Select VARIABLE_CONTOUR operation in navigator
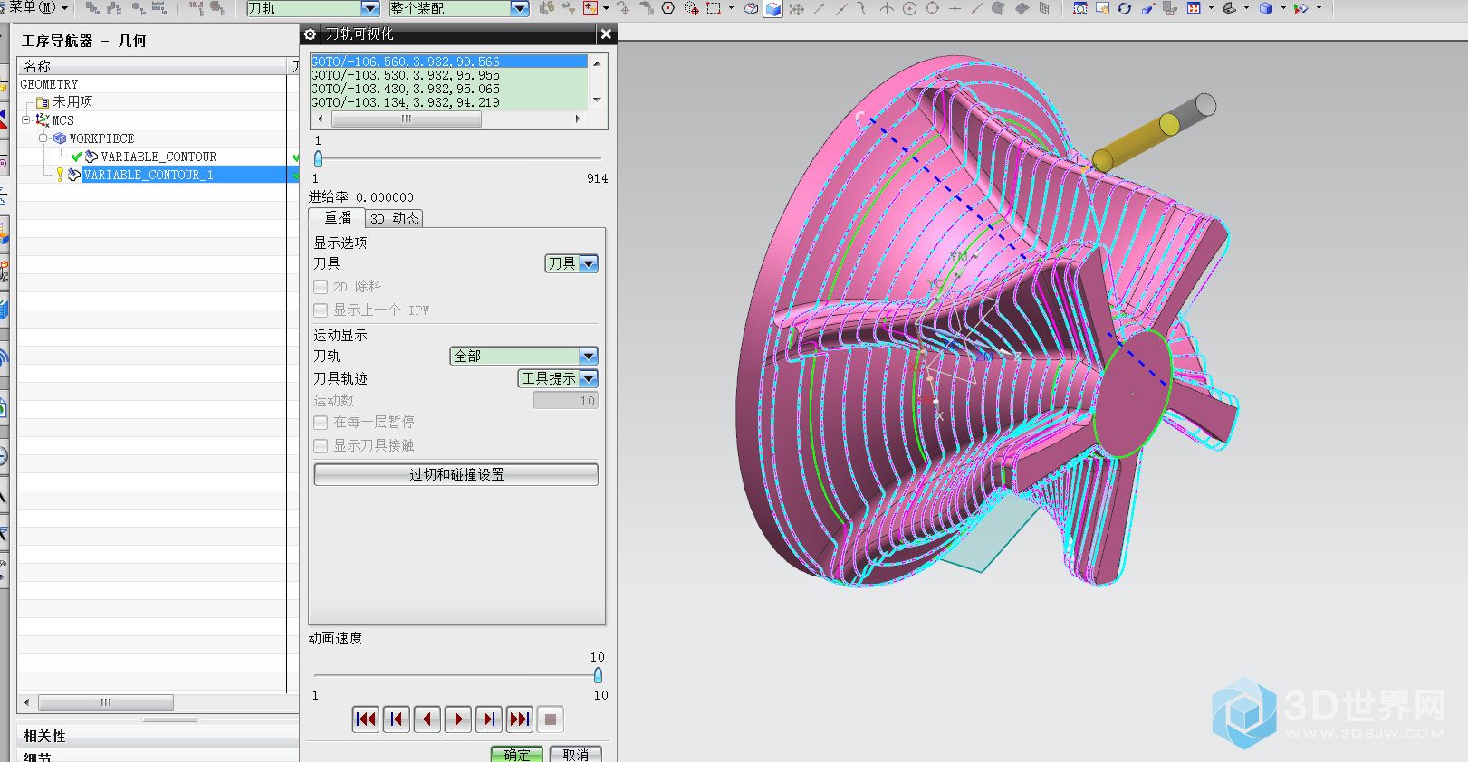 (x=158, y=157)
